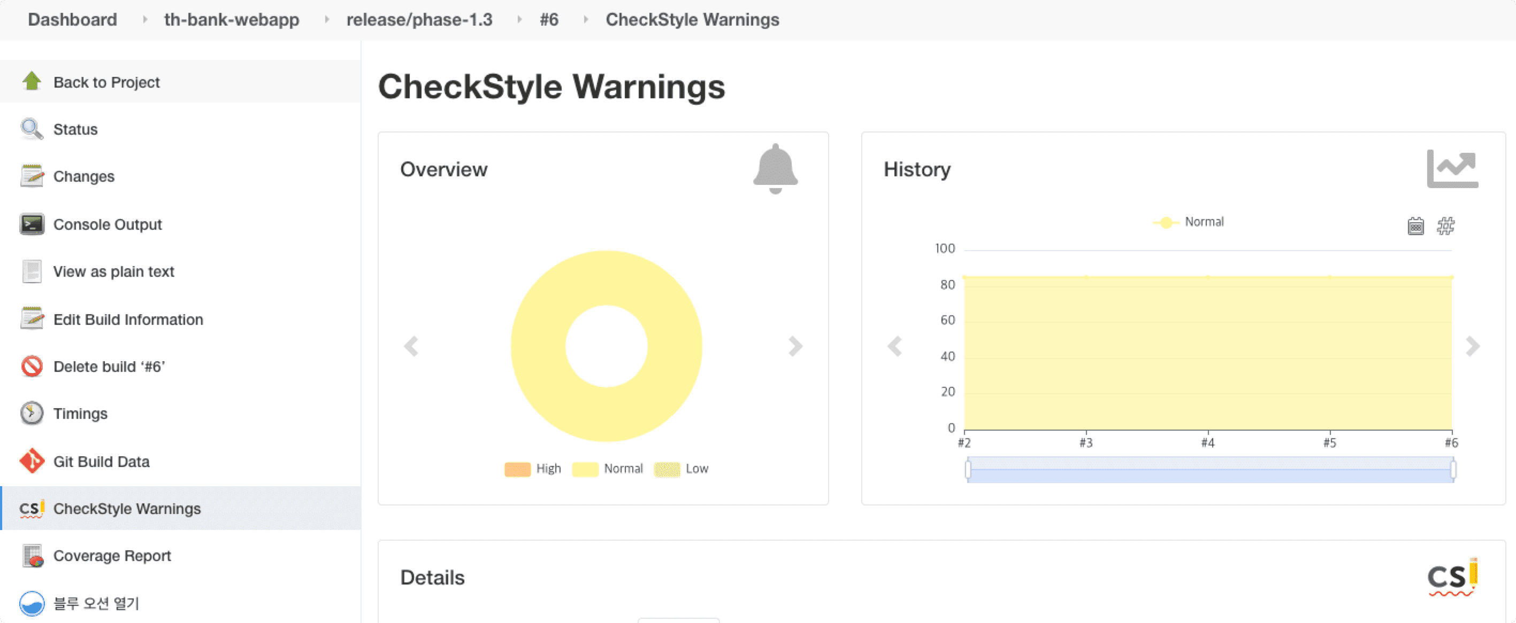Switch history chart to build number axis

pos(1446,225)
